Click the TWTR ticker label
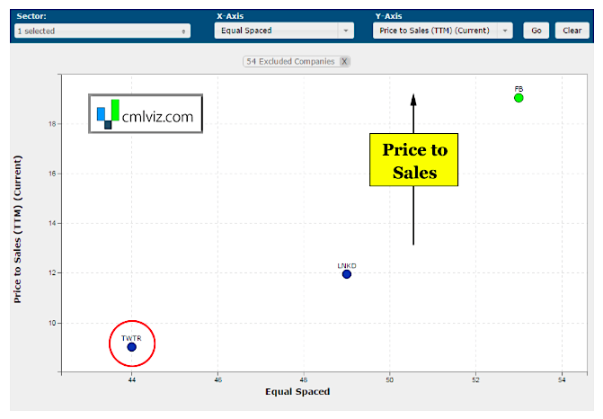 [x=131, y=338]
